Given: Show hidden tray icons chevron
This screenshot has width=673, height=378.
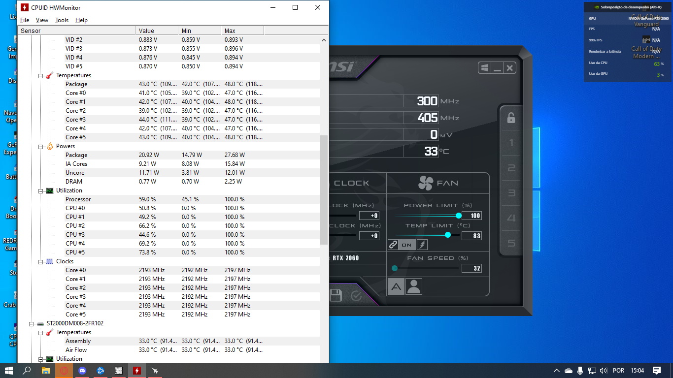Looking at the screenshot, I should coord(557,370).
